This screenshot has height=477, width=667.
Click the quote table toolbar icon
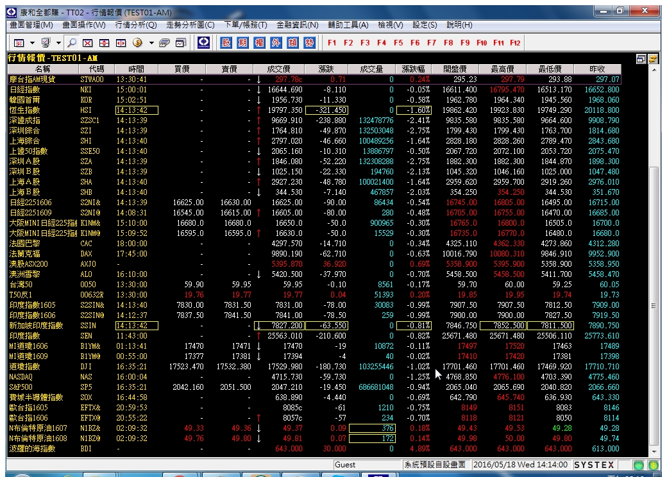19,43
